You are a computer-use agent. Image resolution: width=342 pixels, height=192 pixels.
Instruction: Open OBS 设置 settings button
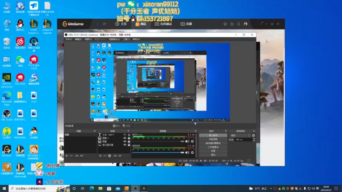tap(213, 151)
